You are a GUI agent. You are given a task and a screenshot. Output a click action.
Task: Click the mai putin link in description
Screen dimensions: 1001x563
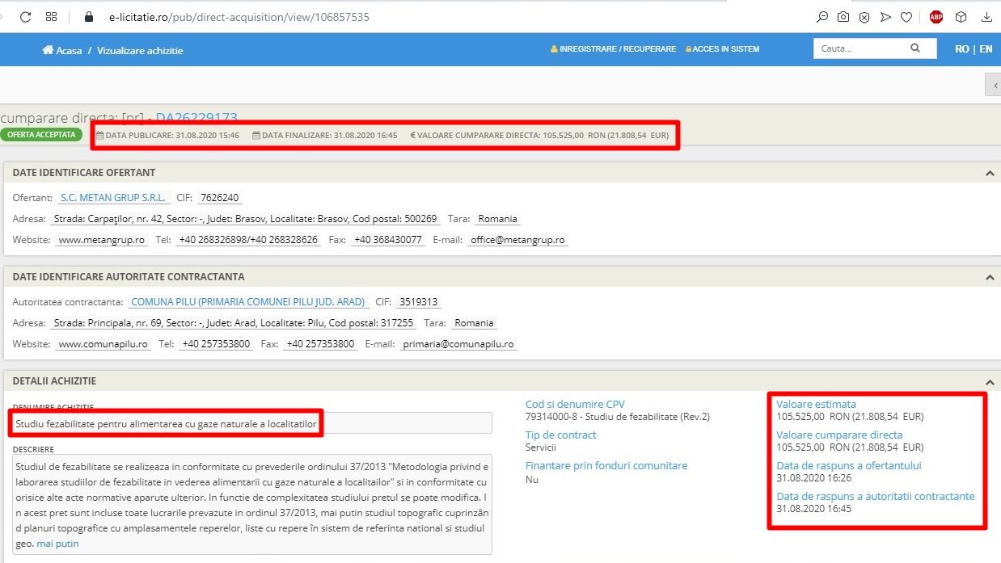point(57,544)
